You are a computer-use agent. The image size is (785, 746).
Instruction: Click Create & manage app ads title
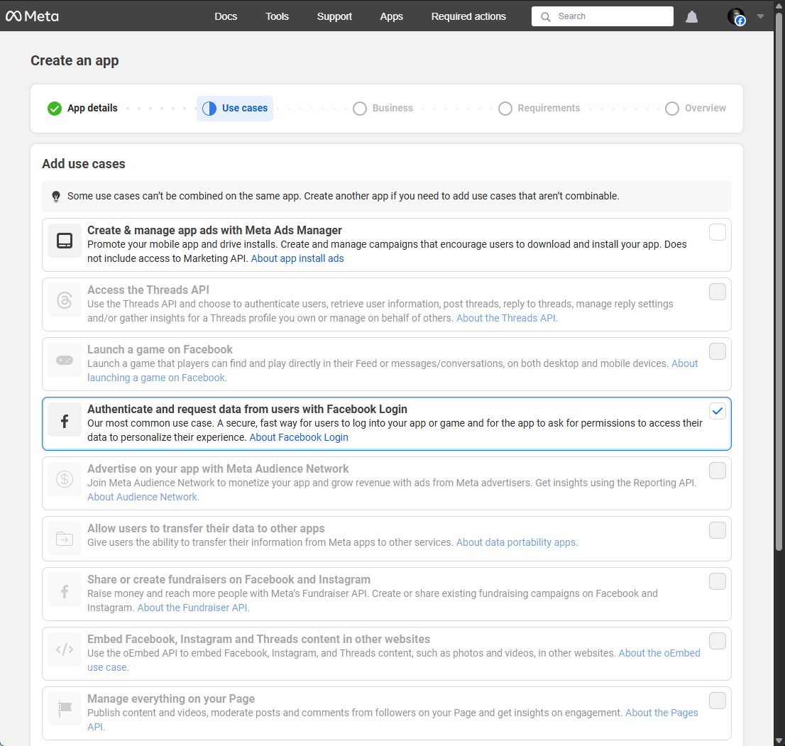(214, 230)
